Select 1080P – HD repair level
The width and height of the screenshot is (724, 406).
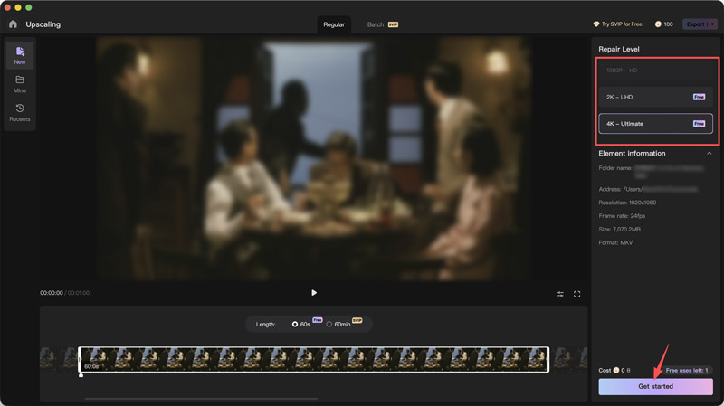click(x=655, y=71)
